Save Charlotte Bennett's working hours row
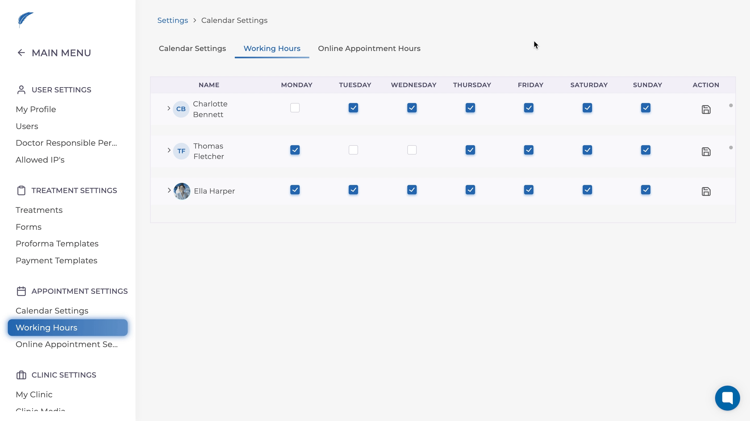This screenshot has height=421, width=750. (x=706, y=110)
